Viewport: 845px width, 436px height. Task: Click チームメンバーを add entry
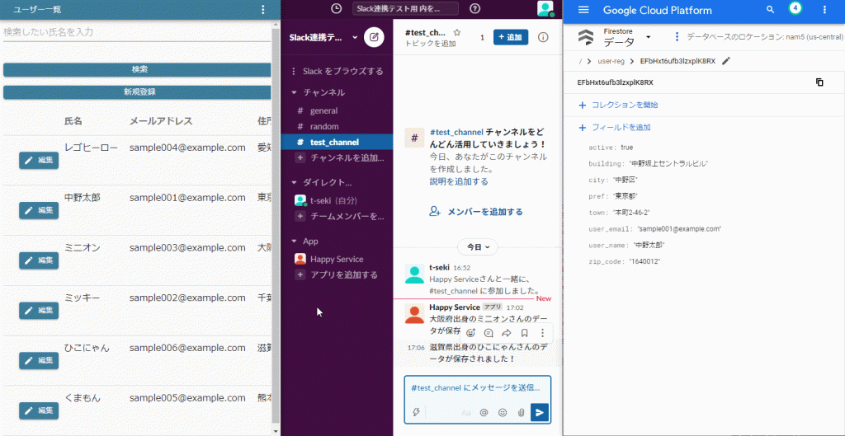pyautogui.click(x=340, y=217)
